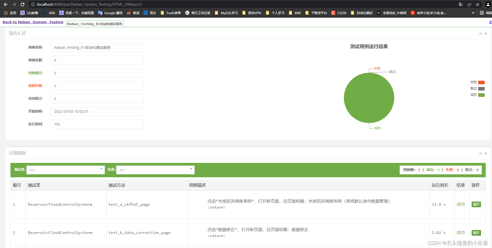Open the 每日工时记录 bookmark
492x248 pixels.
pos(198,13)
